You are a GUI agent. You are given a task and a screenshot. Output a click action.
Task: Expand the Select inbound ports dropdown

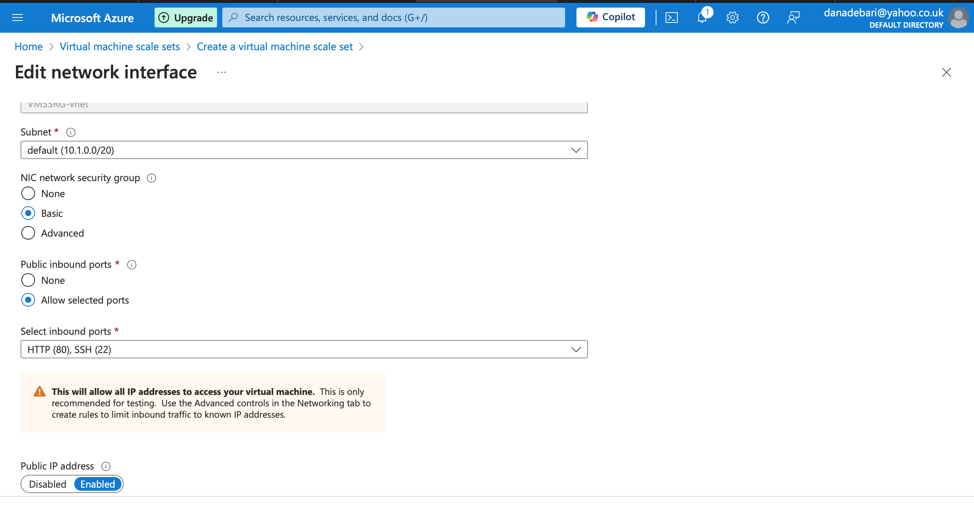pyautogui.click(x=304, y=349)
